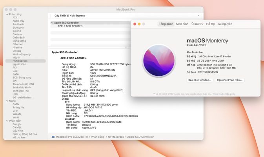Select Ổ đĩa under Mạng in sidebar
Viewport: 264px width, 157px height.
pos(16,104)
